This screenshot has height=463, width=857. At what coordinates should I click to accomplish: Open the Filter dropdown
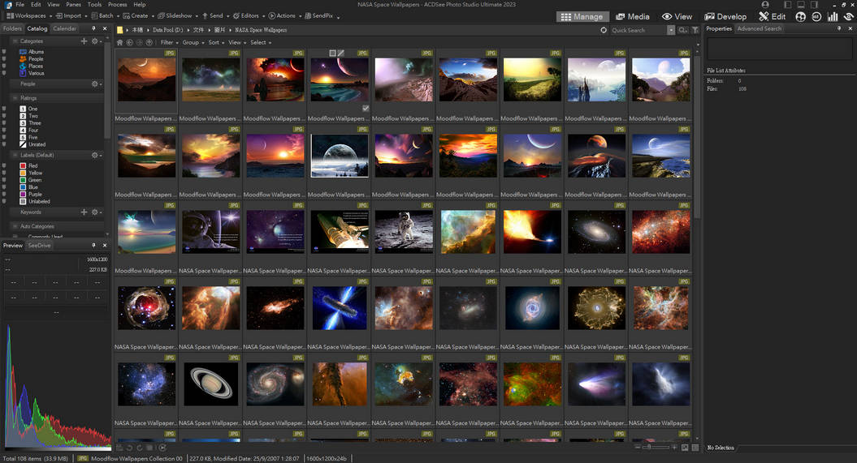pyautogui.click(x=167, y=42)
